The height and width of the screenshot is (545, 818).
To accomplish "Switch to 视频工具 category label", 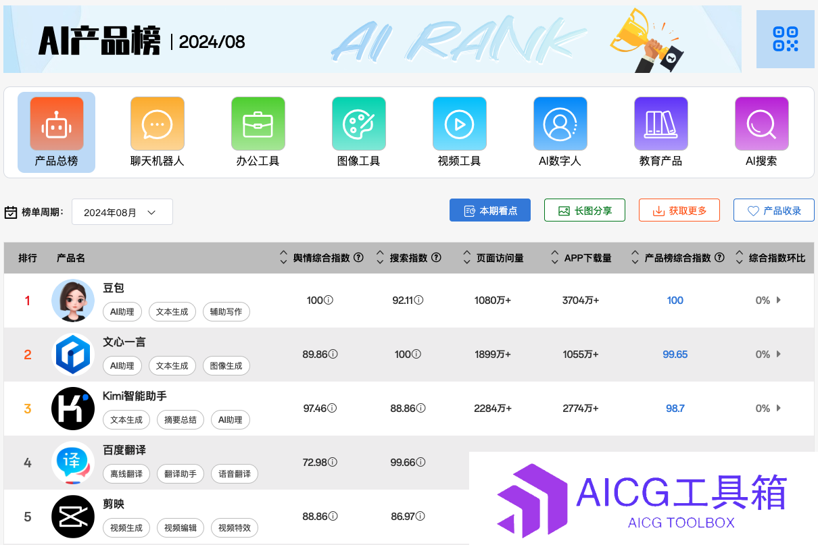I will tap(459, 161).
